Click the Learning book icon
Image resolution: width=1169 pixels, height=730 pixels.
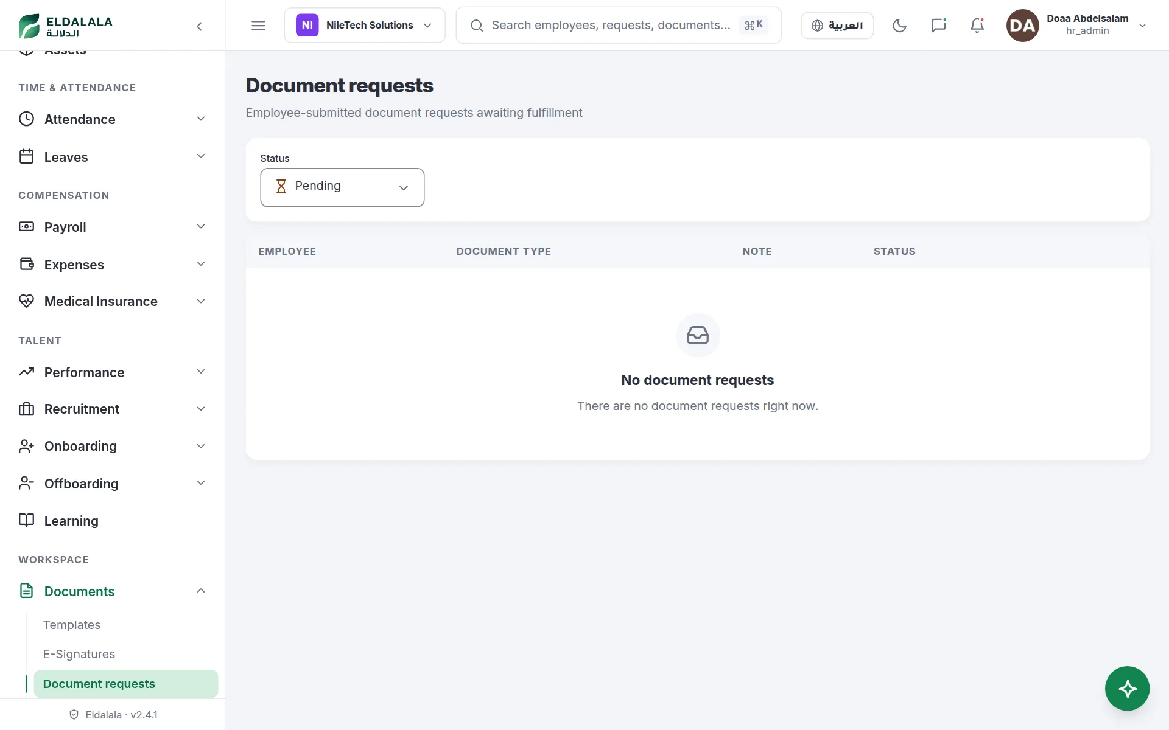(x=26, y=520)
